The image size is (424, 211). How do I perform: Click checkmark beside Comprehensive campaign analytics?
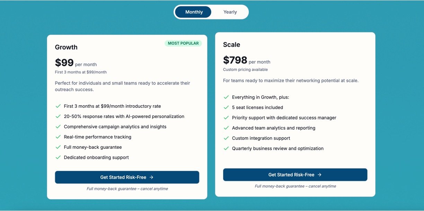tap(58, 127)
